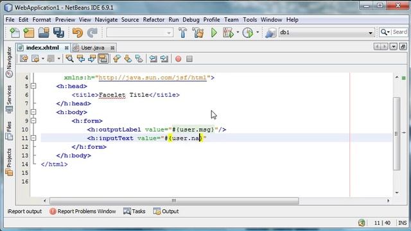Collapse the h:head fold on line 5
This screenshot has height=231, width=411.
pos(33,86)
